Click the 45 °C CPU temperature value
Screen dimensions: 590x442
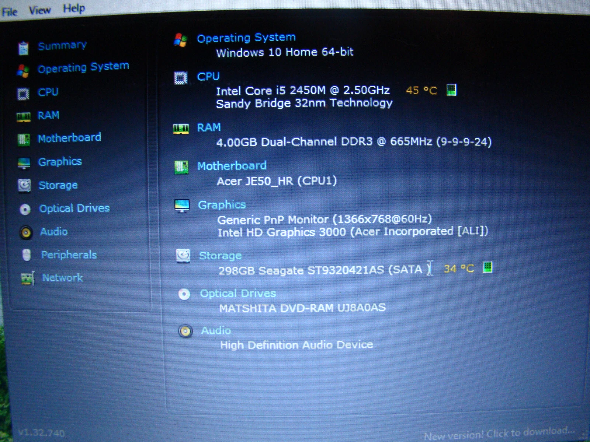tap(421, 91)
